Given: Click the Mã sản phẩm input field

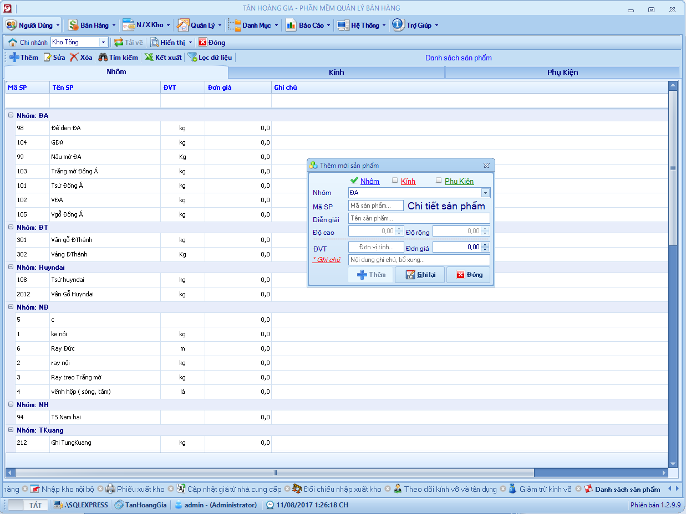Looking at the screenshot, I should click(375, 205).
